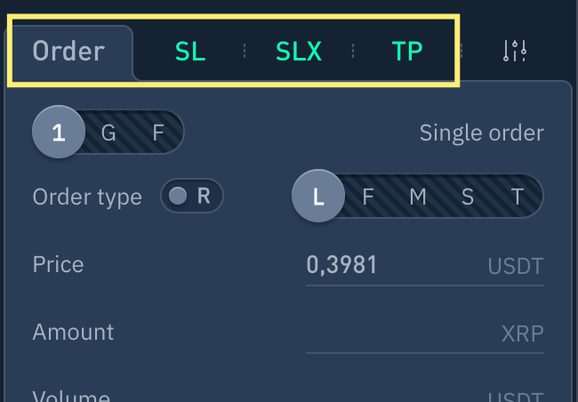Open the order settings sliders icon
This screenshot has height=402, width=578.
[515, 51]
